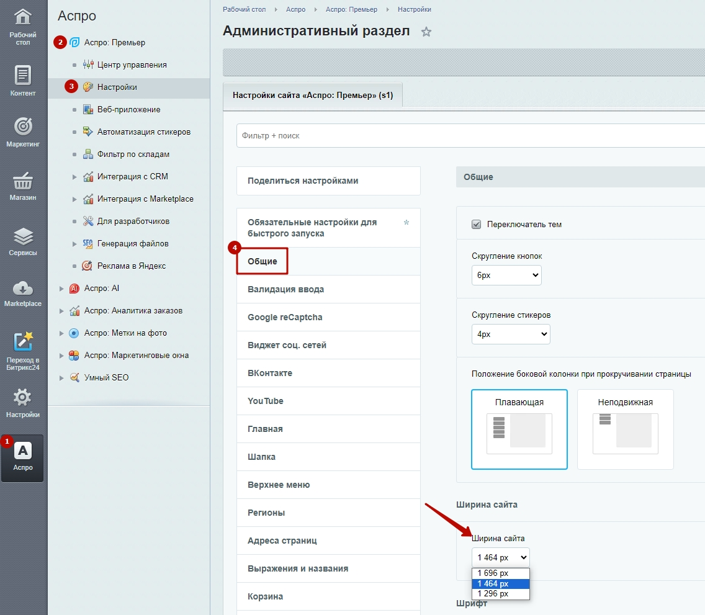
Task: Open the Регионы settings section
Action: click(x=329, y=513)
